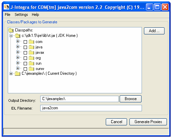Click the Generate Proxies button

148,122
